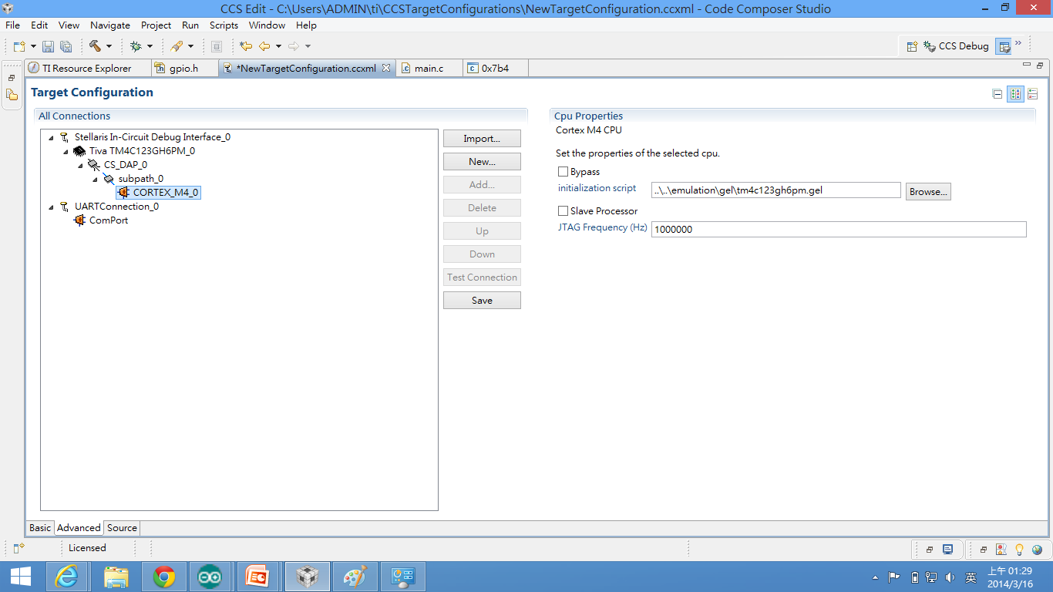Open the Navigate menu

tap(110, 25)
